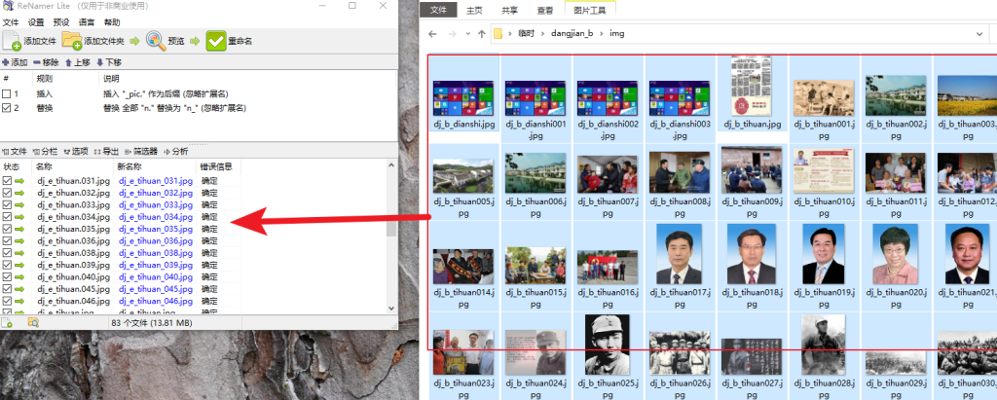The height and width of the screenshot is (400, 997).
Task: Click the 添加文件 (Add Files) icon
Action: (12, 41)
